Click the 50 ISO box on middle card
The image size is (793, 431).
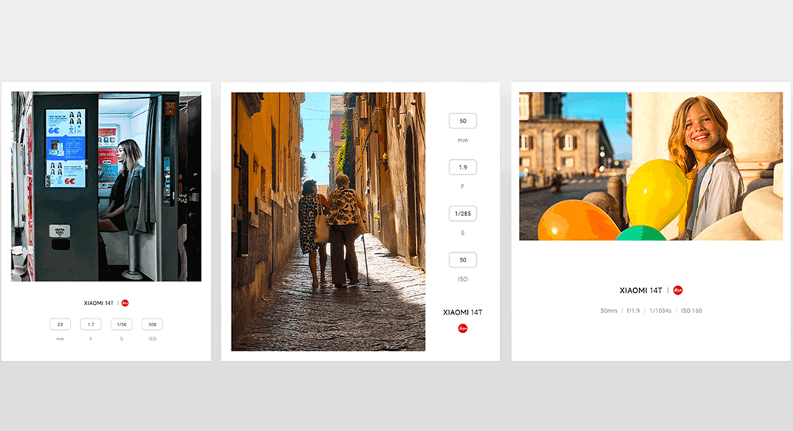pyautogui.click(x=462, y=260)
